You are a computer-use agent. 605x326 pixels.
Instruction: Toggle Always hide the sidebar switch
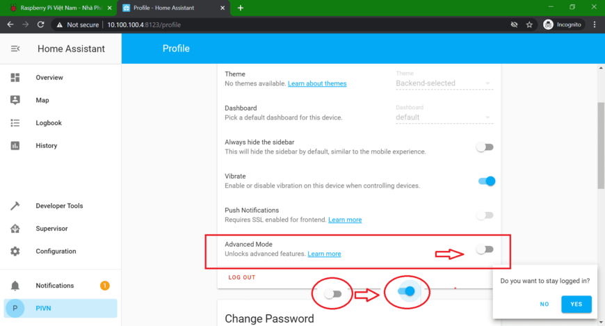coord(485,147)
